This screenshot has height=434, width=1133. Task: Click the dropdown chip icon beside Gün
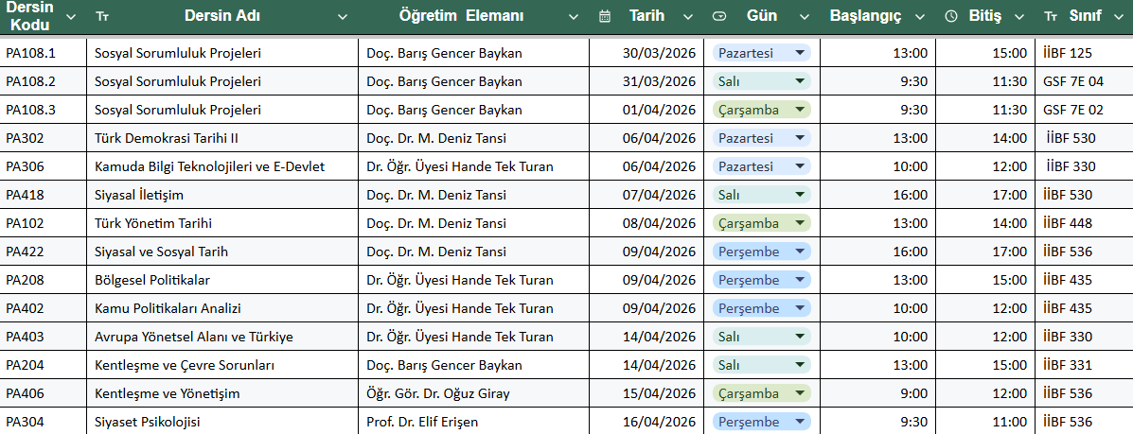pyautogui.click(x=719, y=16)
